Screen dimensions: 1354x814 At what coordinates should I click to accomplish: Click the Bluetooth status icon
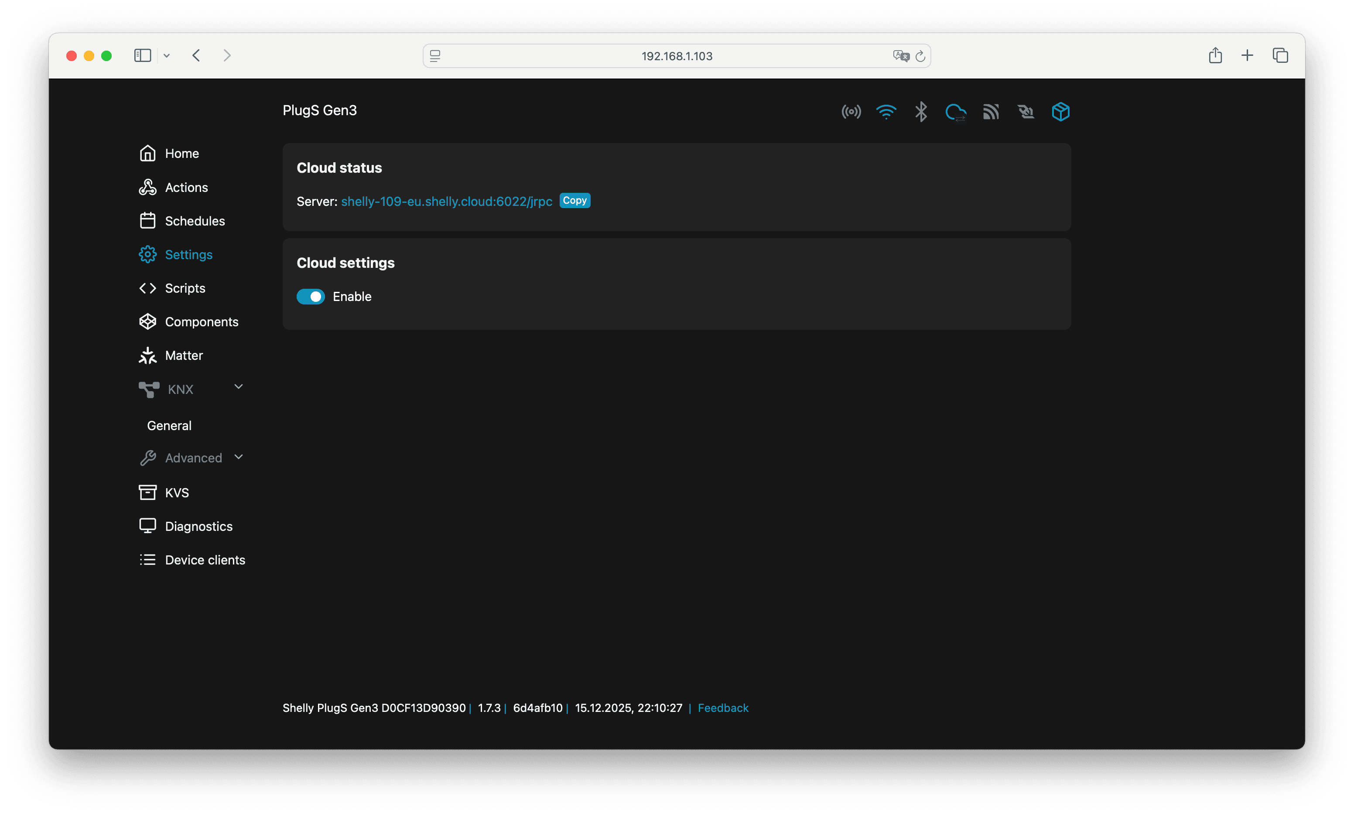(x=921, y=112)
